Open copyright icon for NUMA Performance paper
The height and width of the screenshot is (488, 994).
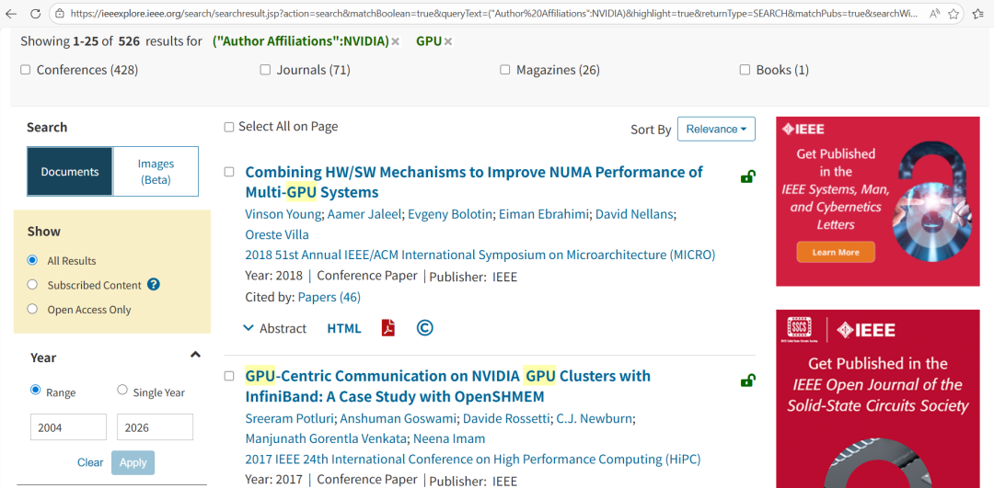[x=424, y=328]
